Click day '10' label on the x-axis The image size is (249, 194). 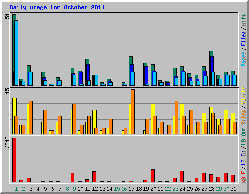tap(80, 189)
